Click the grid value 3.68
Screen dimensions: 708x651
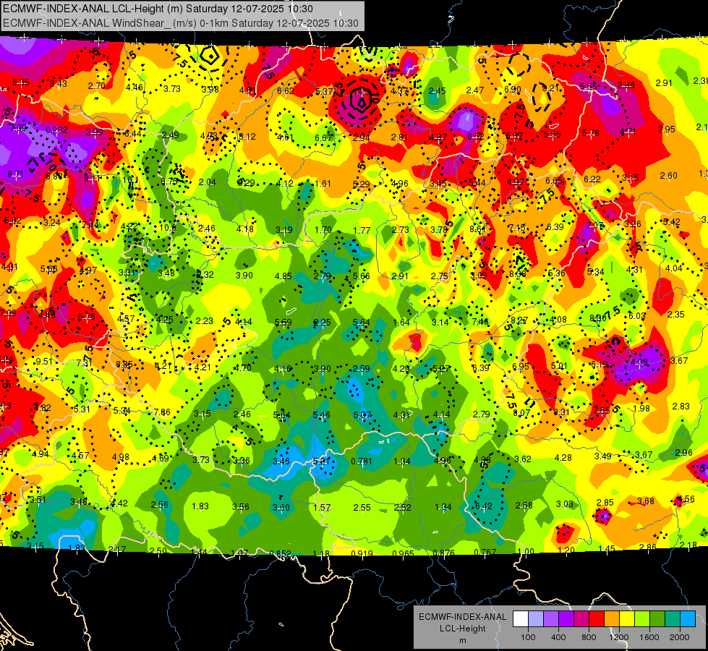[646, 501]
